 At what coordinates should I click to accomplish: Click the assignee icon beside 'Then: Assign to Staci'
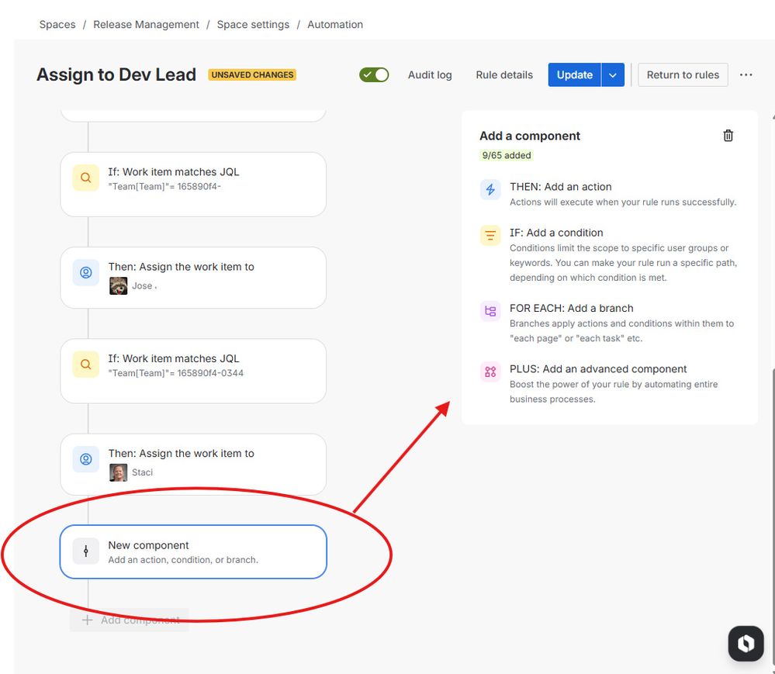pyautogui.click(x=85, y=459)
